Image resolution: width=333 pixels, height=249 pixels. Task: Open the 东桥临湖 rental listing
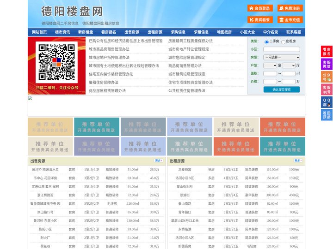185,229
